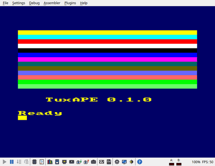Click the yellow-label cartridge icon
Screen dimensions: 215x166
pos(64,162)
